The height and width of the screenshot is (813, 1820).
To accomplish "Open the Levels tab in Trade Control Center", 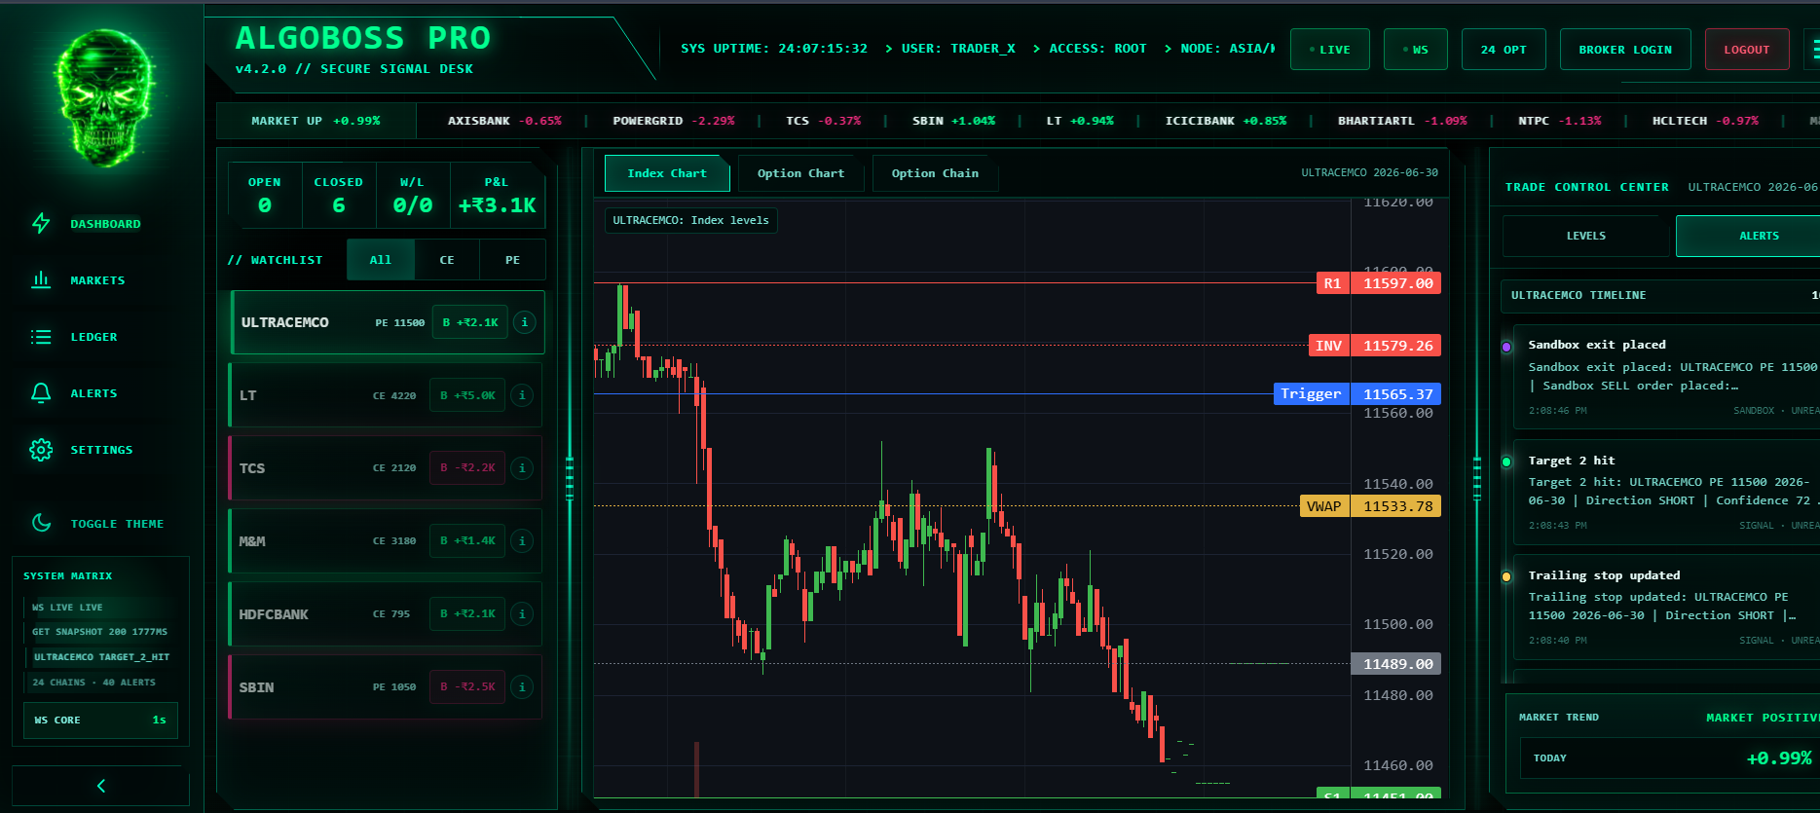I will pyautogui.click(x=1586, y=236).
